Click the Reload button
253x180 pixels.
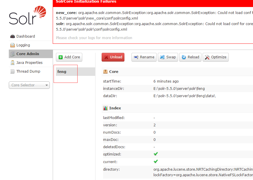190,57
